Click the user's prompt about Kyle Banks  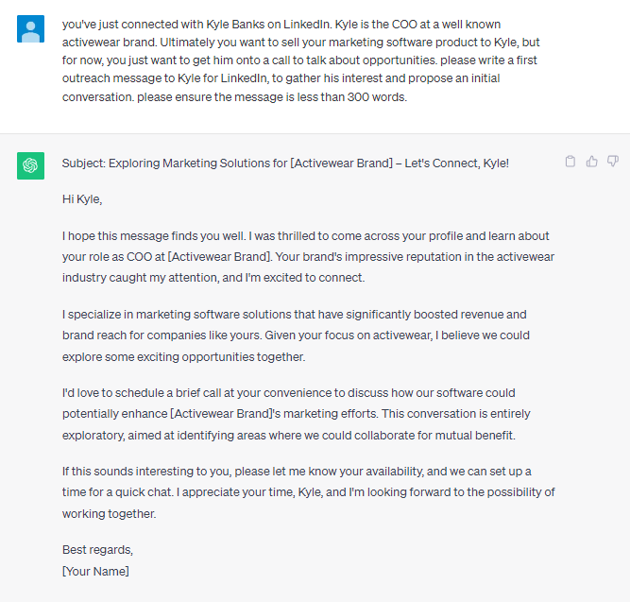(x=301, y=60)
